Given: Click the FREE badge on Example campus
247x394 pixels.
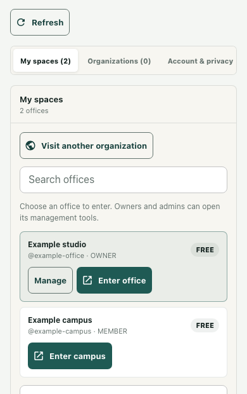Looking at the screenshot, I should pos(205,325).
